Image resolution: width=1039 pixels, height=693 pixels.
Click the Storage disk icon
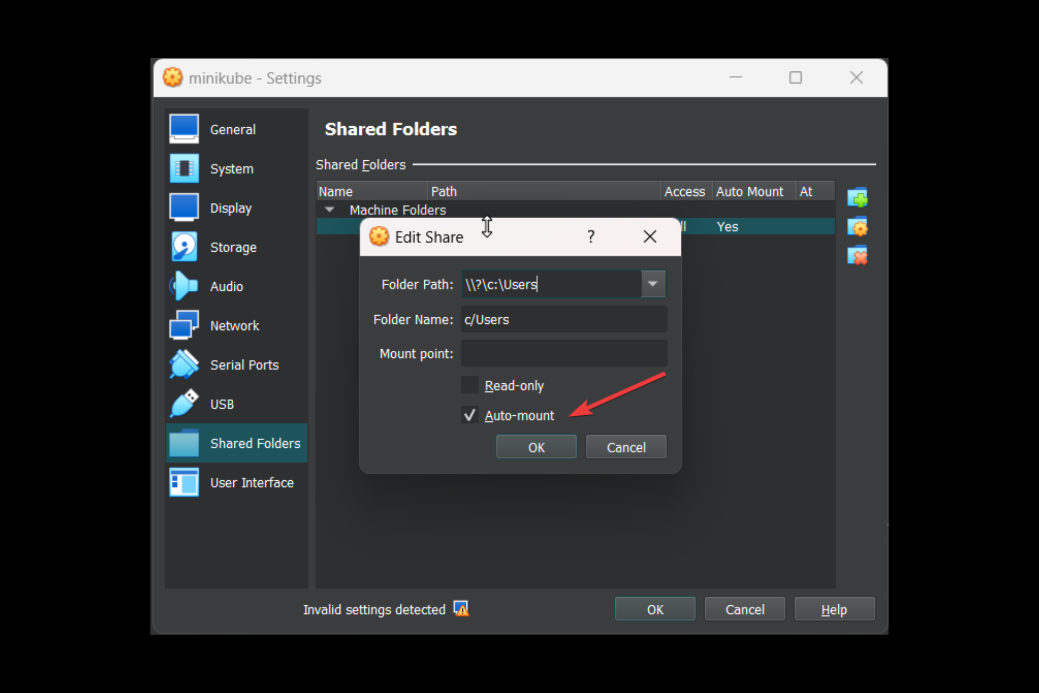point(184,247)
